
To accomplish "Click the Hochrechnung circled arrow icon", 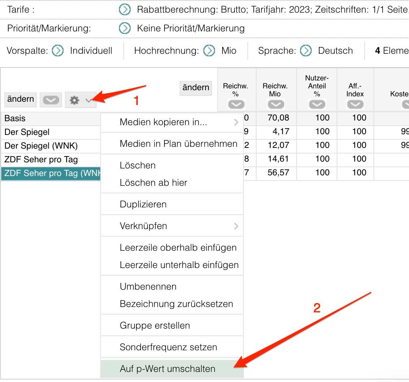I will (209, 51).
